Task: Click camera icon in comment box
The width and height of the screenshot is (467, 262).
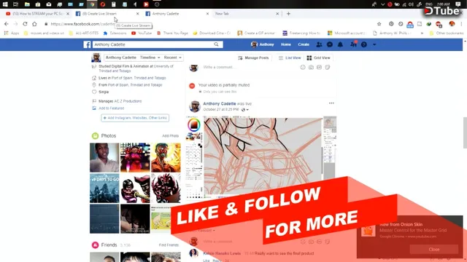Action: click(x=311, y=68)
